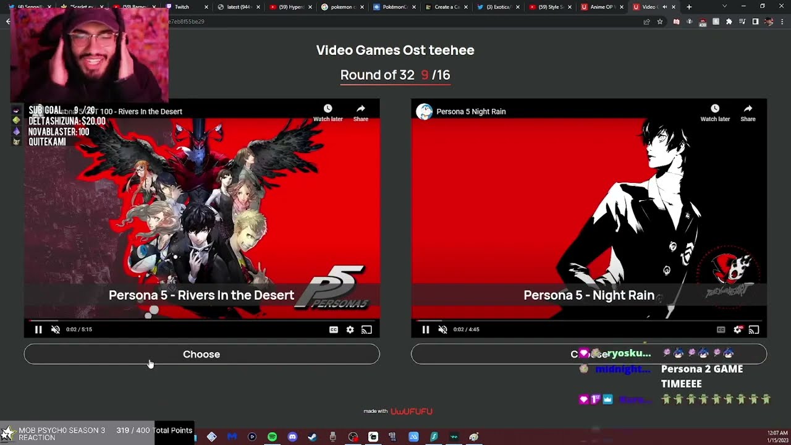Switch to the '(59) Hyper' YouTube tab
791x445 pixels.
[292, 7]
